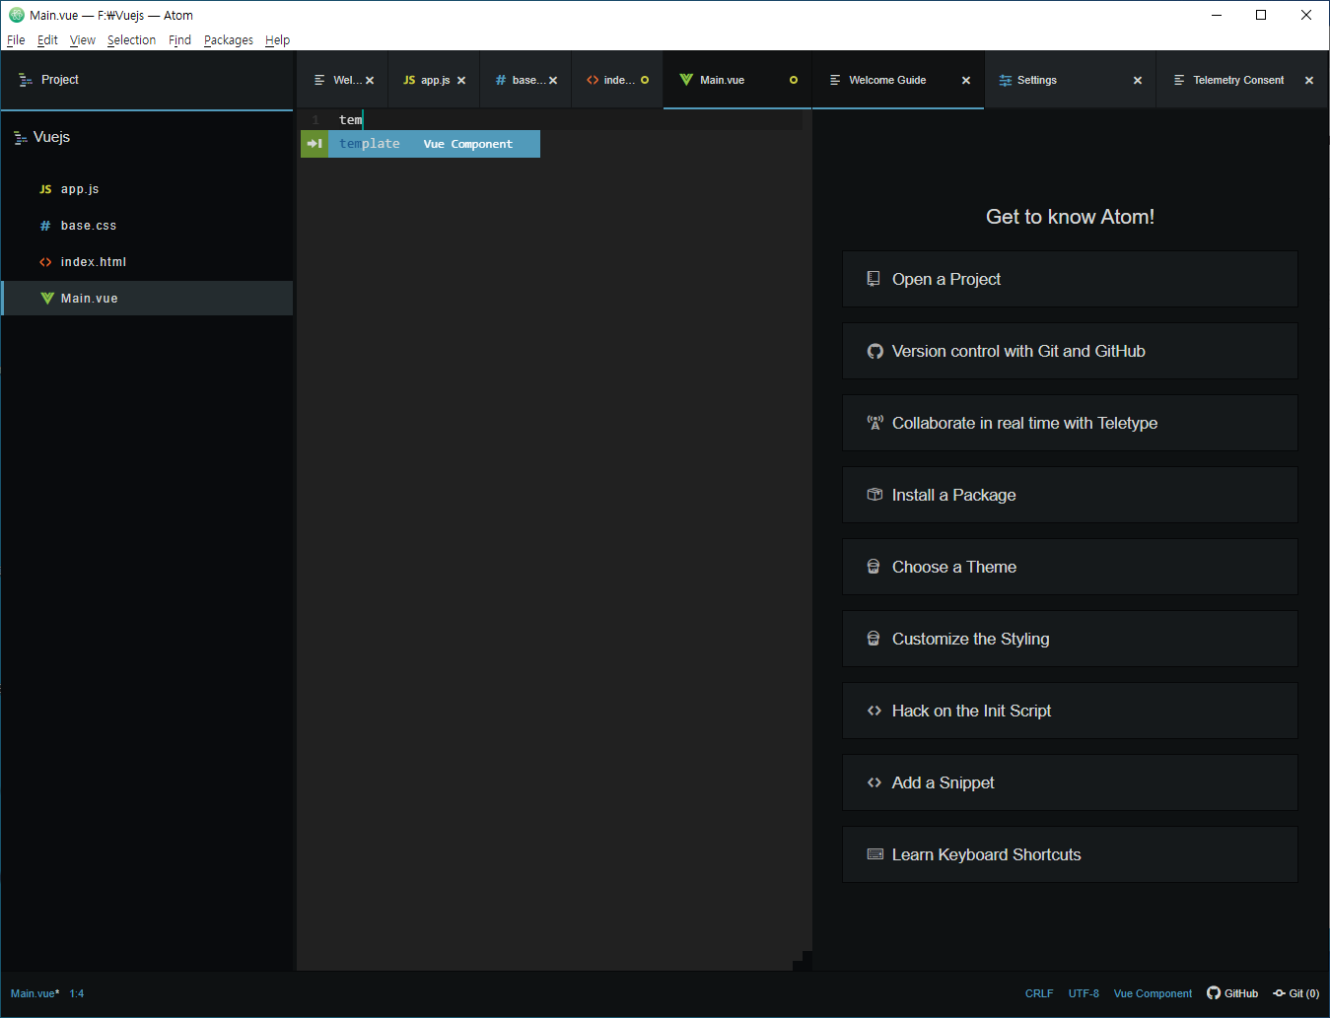Open the Packages menu
The height and width of the screenshot is (1018, 1330).
(x=228, y=40)
